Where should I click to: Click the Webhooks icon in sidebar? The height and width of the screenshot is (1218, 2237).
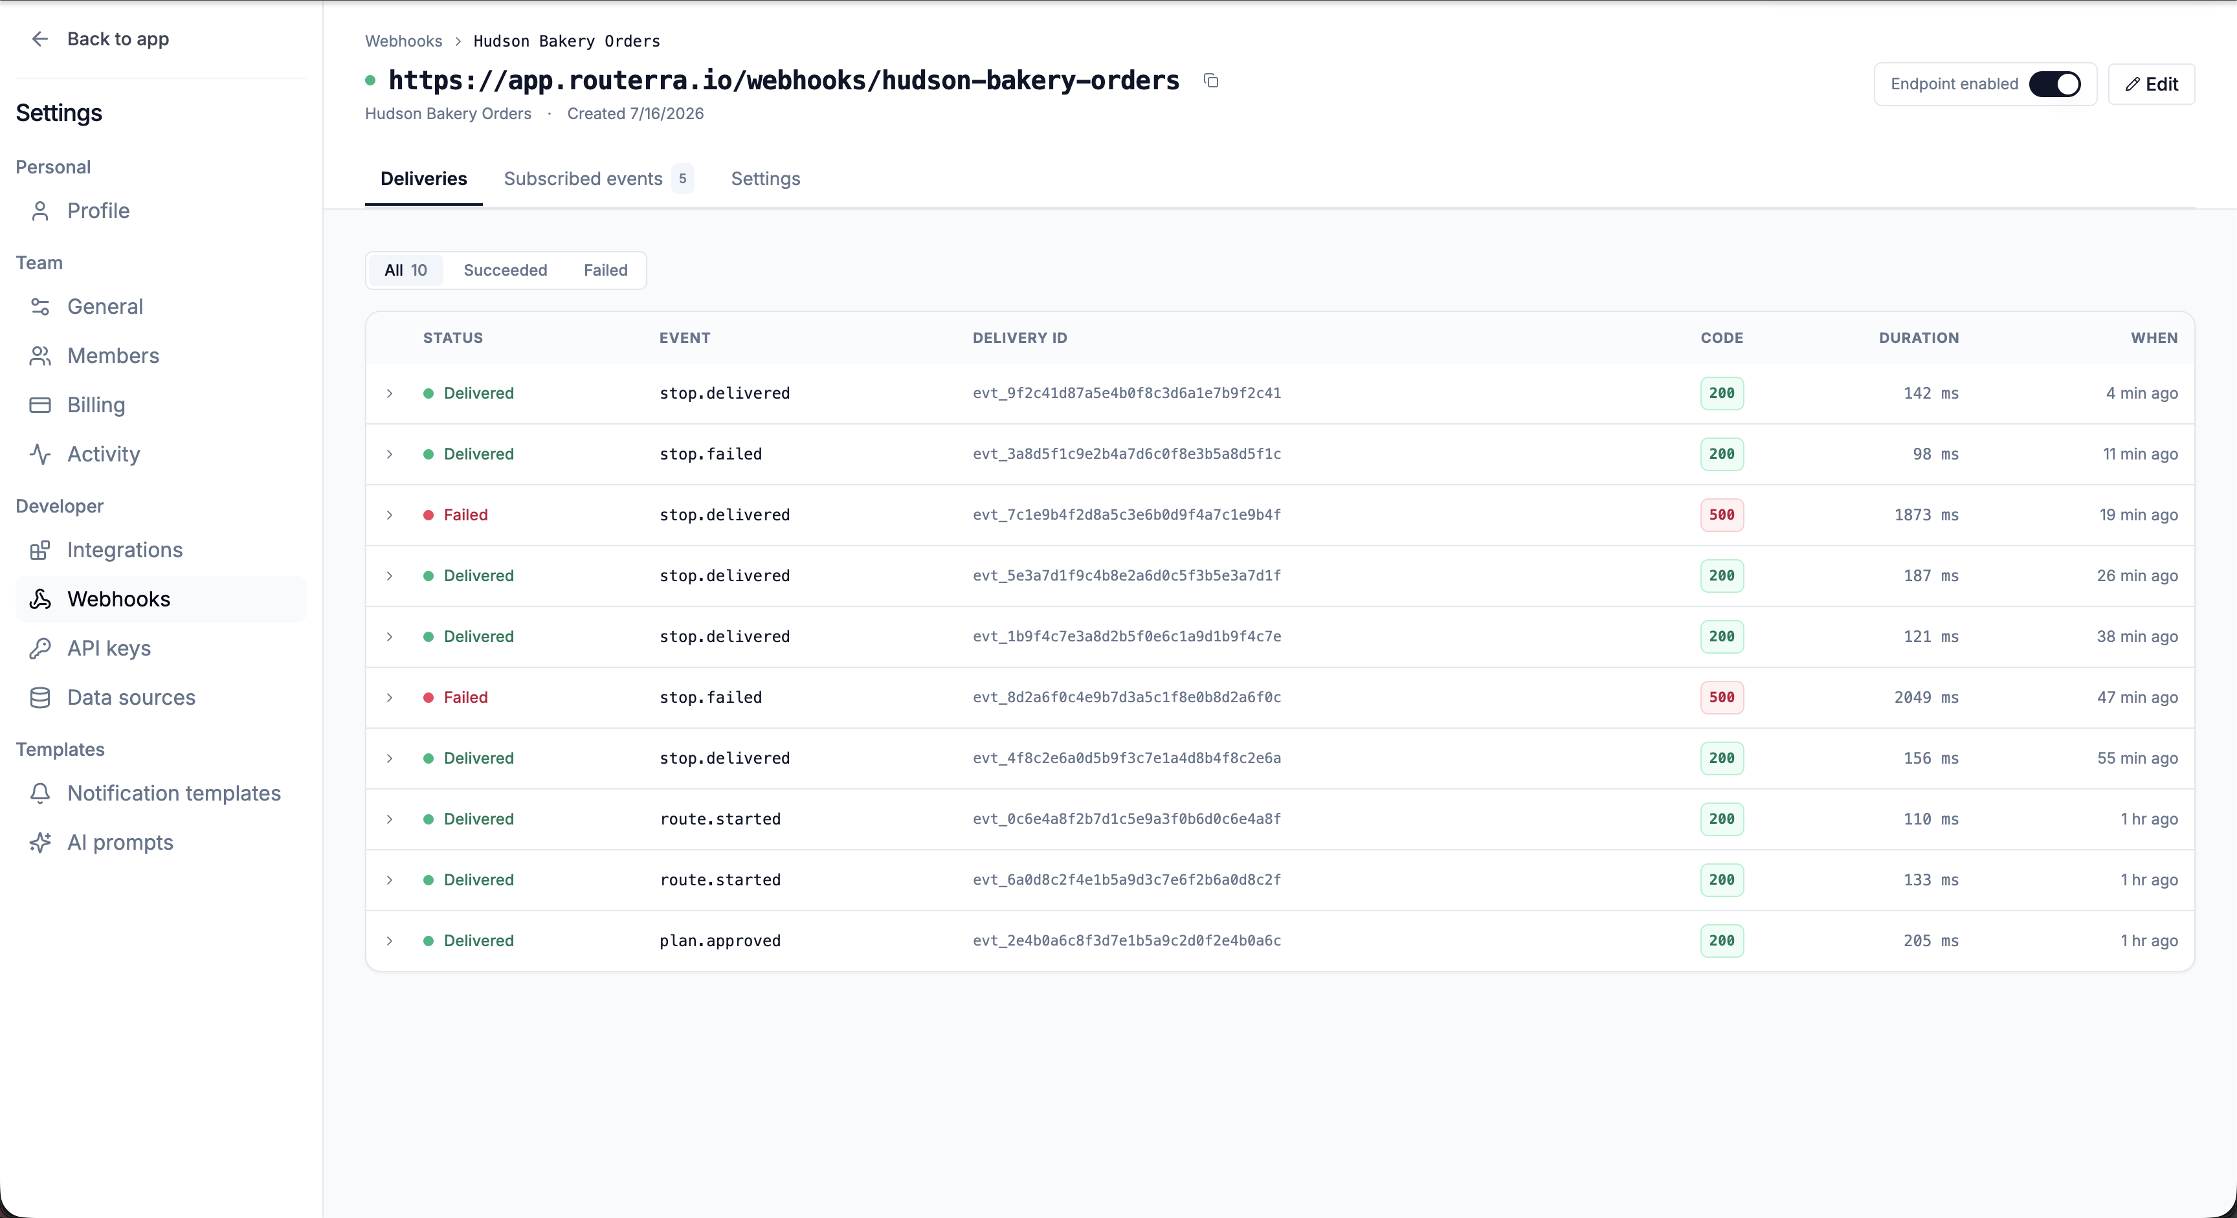point(40,599)
